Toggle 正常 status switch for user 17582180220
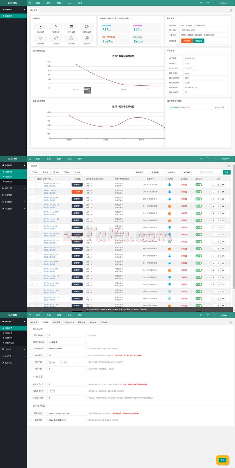 pyautogui.click(x=199, y=192)
